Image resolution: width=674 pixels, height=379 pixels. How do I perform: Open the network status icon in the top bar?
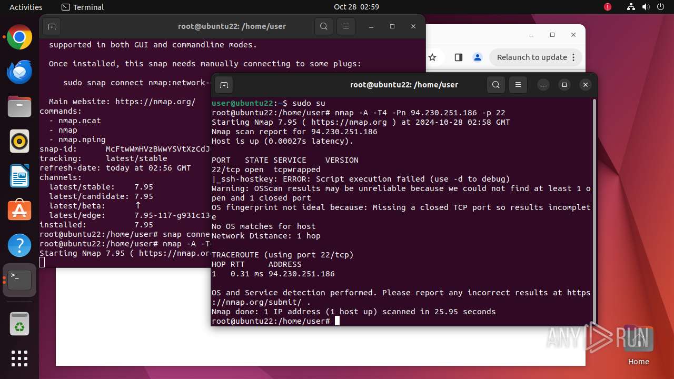(631, 7)
